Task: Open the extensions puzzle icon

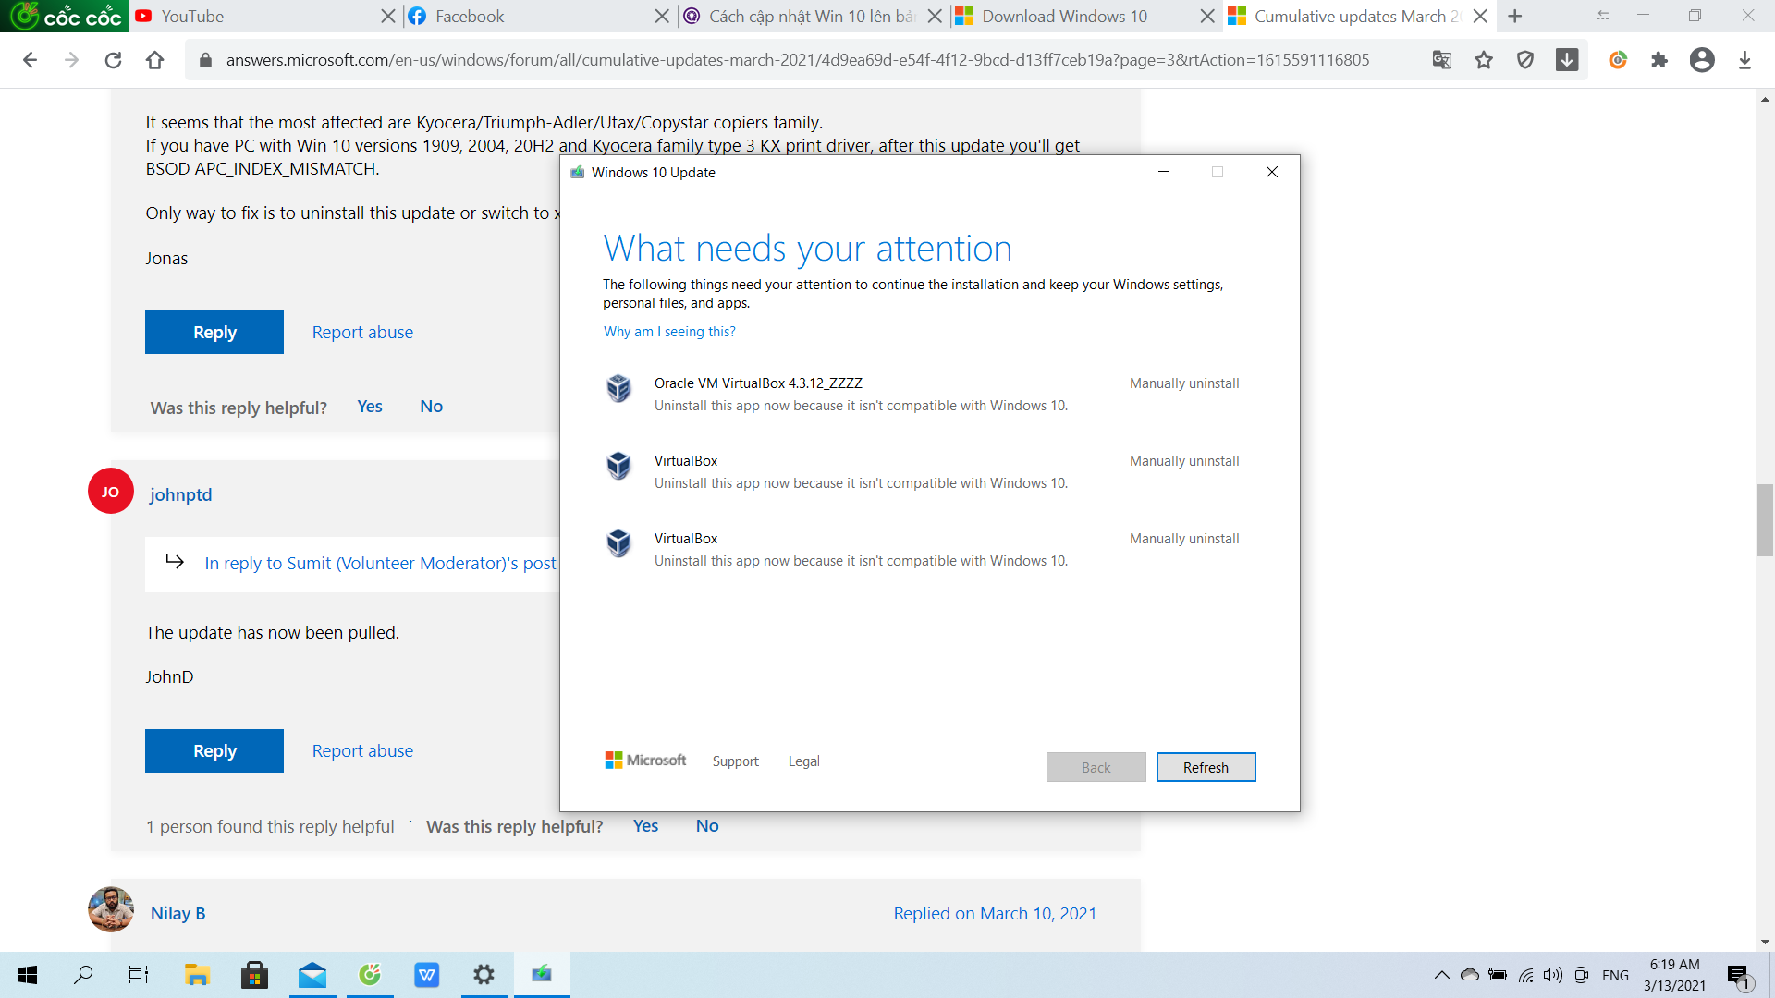Action: point(1659,60)
